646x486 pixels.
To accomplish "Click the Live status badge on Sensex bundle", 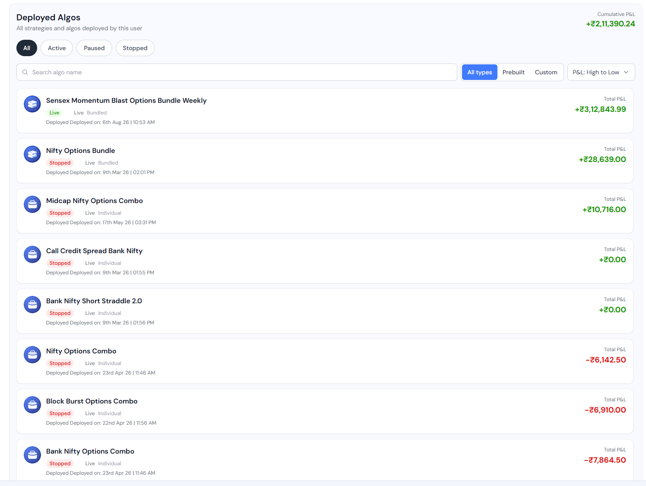I will pos(54,113).
